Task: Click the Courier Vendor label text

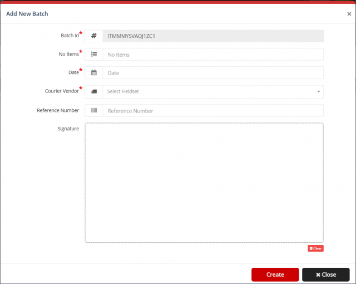Action: [62, 91]
